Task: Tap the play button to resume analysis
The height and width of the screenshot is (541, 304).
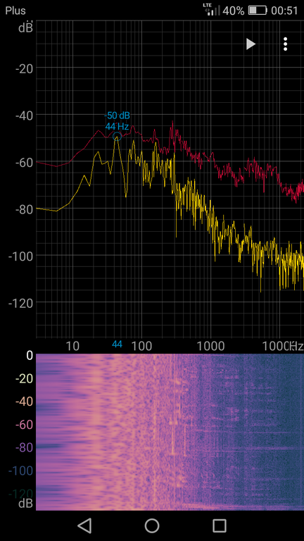Action: 251,44
